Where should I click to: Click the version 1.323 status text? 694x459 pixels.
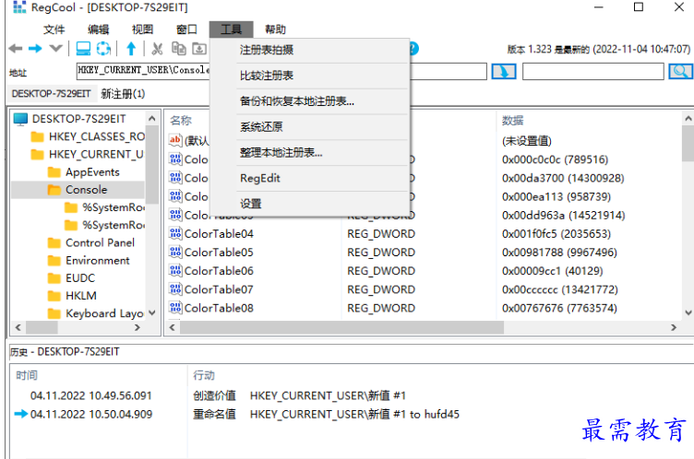598,49
